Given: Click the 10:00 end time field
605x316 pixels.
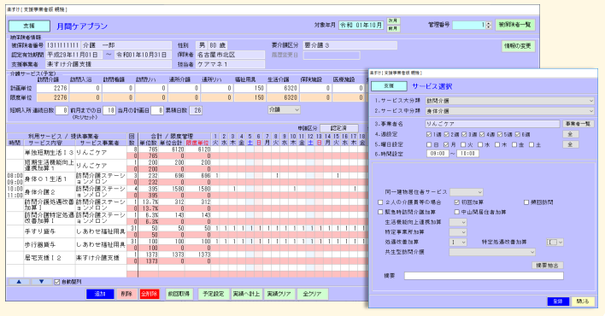Looking at the screenshot, I should pos(468,154).
